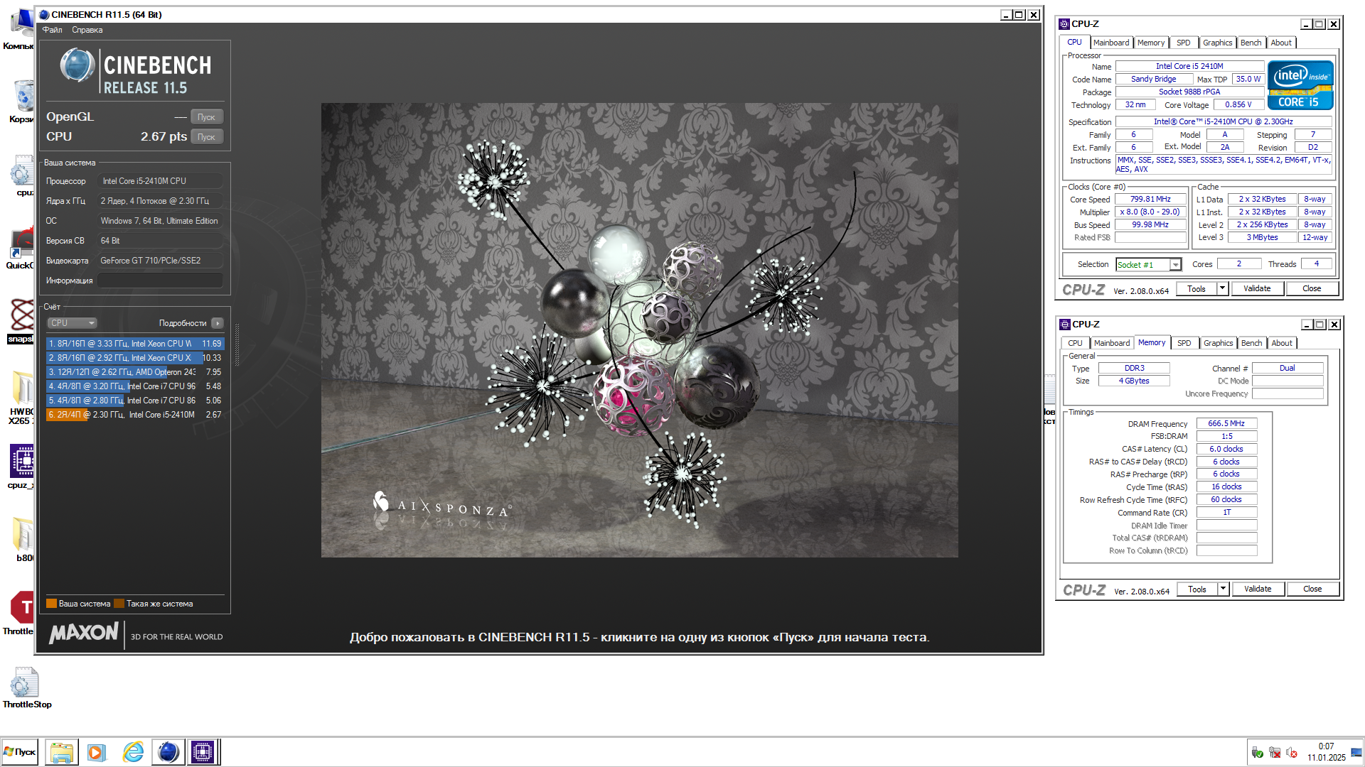Click the brown Такая же система legend swatch
Viewport: 1365px width, 767px height.
119,604
